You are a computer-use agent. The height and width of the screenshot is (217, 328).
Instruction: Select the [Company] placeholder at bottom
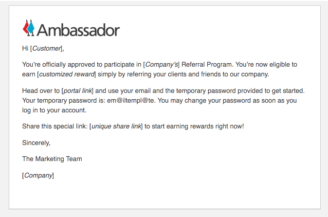click(38, 175)
